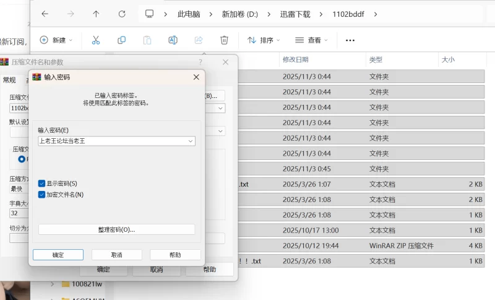The image size is (495, 300).
Task: Click the Copy icon in toolbar
Action: pos(121,40)
